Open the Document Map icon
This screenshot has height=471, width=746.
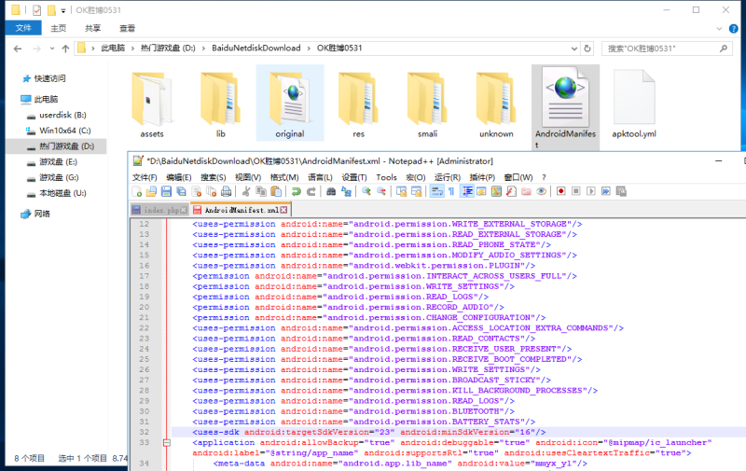[x=496, y=191]
